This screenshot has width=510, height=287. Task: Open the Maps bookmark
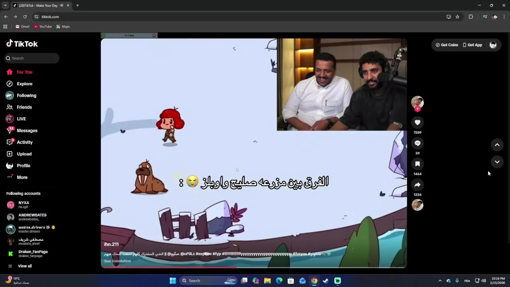(x=63, y=27)
